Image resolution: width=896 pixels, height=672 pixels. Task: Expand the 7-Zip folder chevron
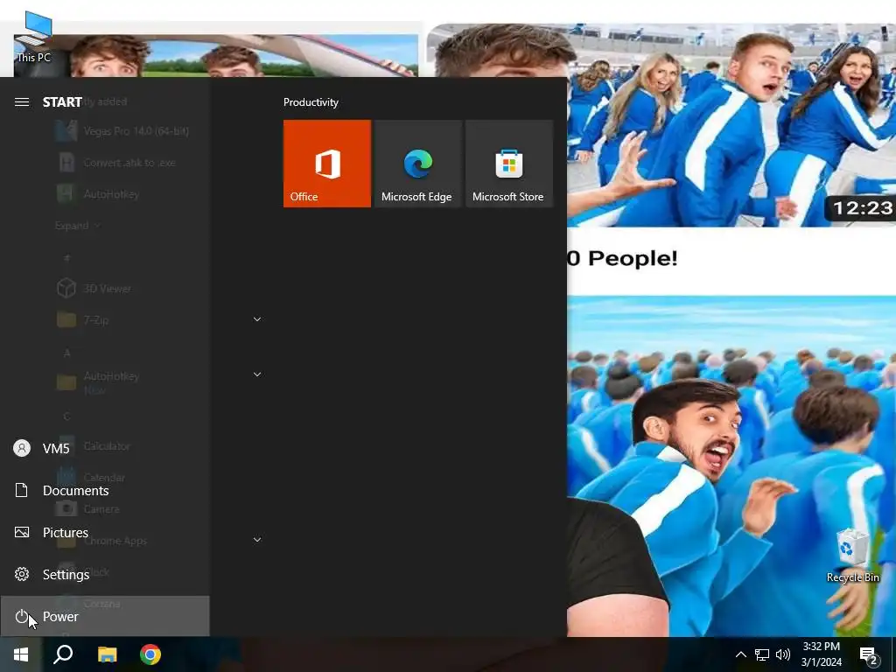pos(257,319)
